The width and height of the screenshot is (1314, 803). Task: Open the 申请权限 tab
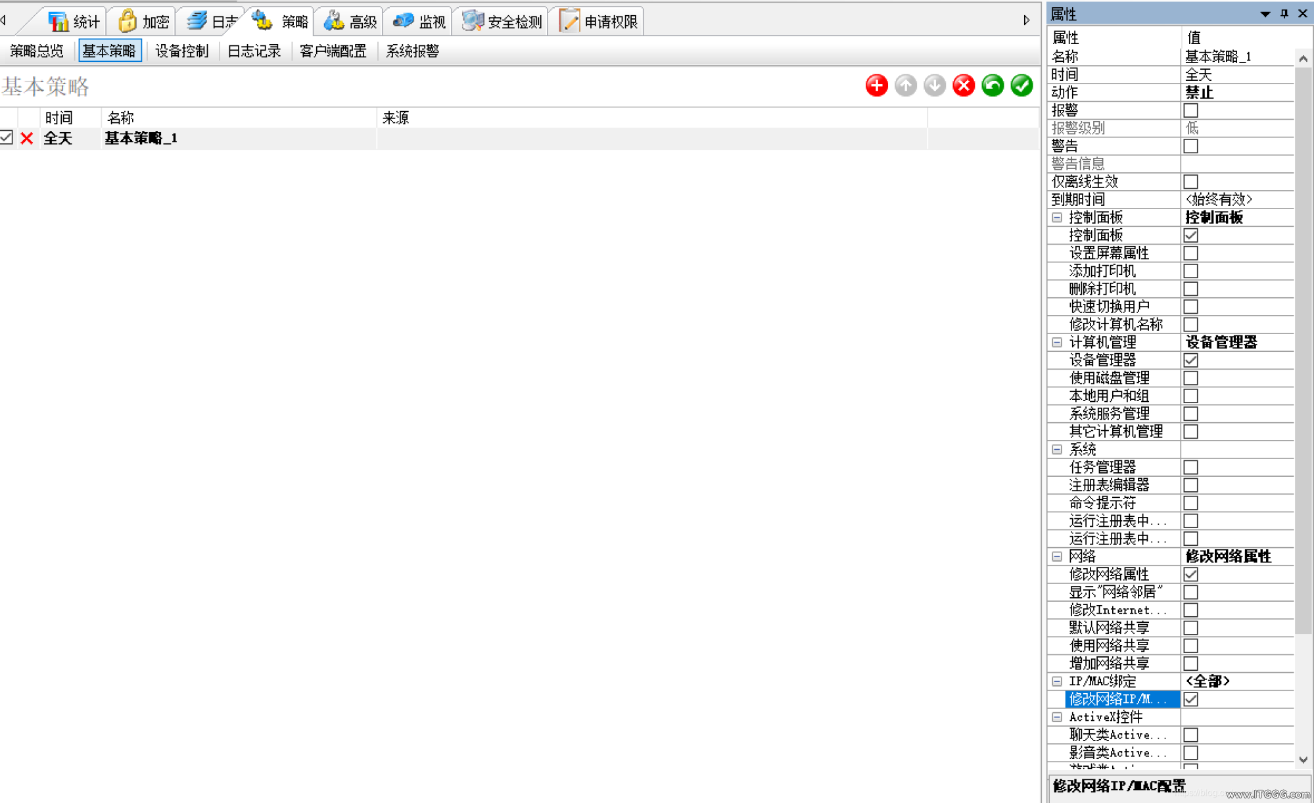point(598,22)
